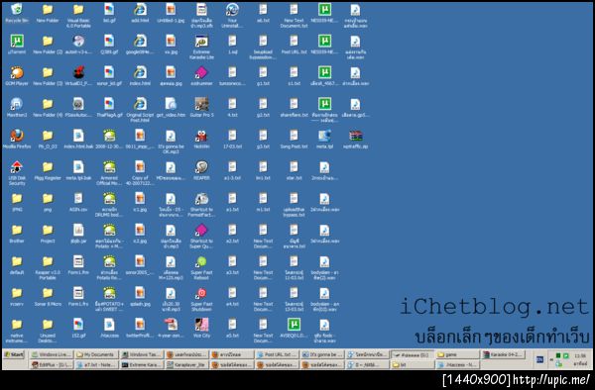The image size is (595, 390).
Task: Open the Brother folder icon
Action: coord(17,234)
